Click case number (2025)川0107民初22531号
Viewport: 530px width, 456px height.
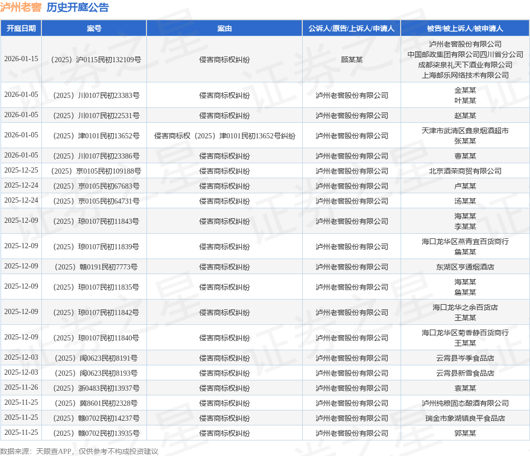[96, 116]
